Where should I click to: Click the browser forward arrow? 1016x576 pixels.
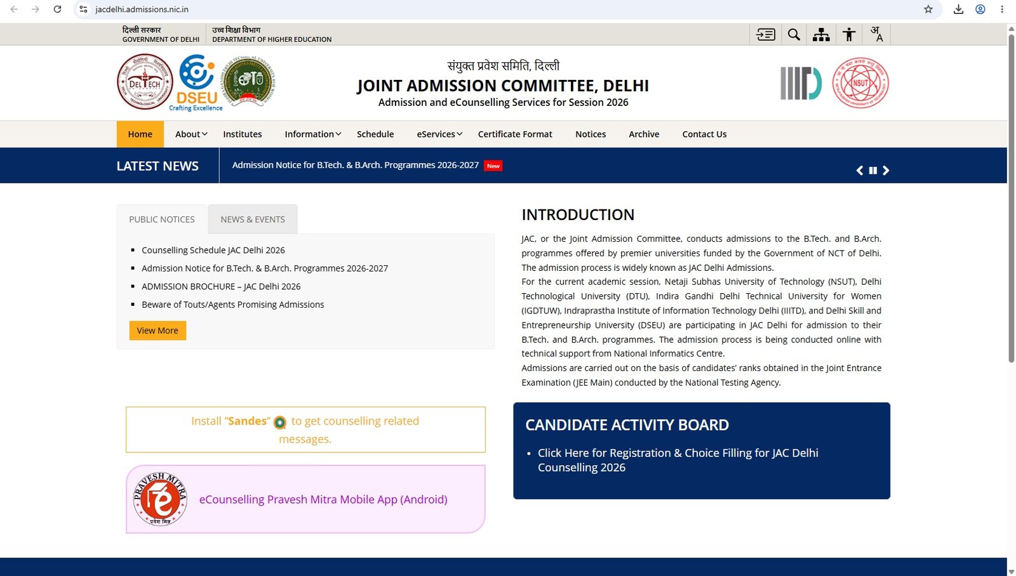36,10
